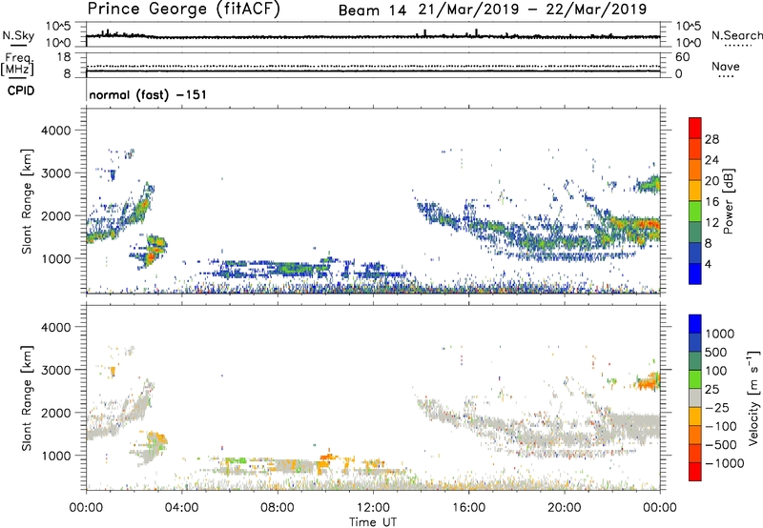Click the "16:00" time tick label
This screenshot has height=528, width=763.
pos(468,508)
